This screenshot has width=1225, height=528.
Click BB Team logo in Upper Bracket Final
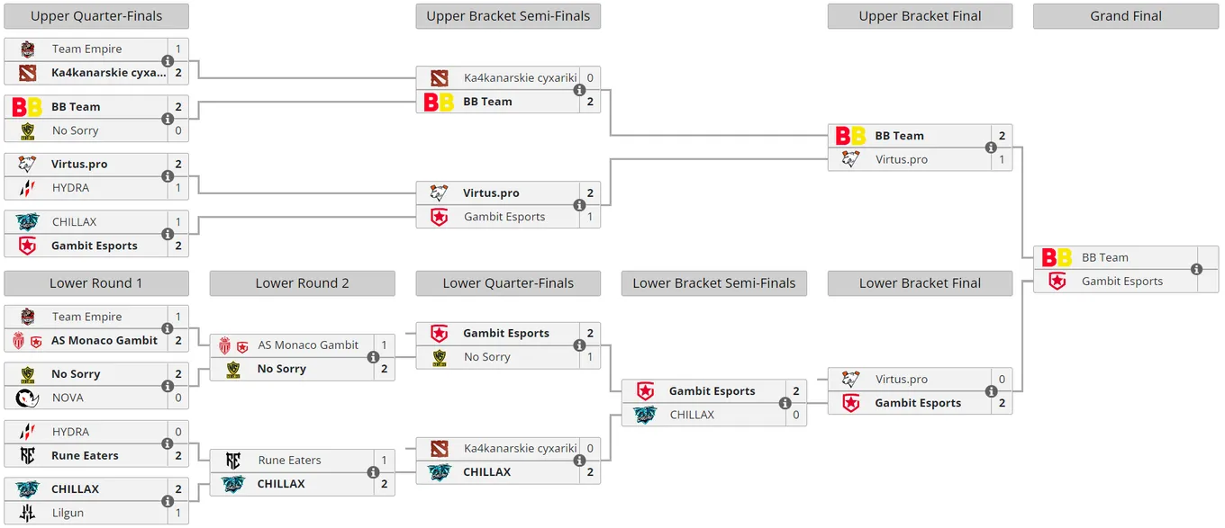pyautogui.click(x=850, y=136)
